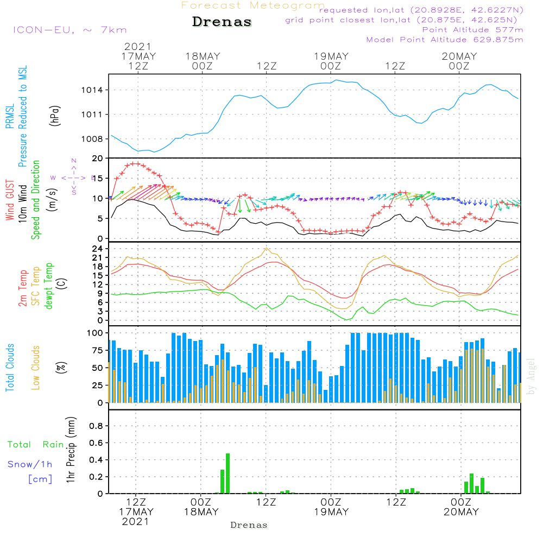Click the pressure curve maximum on 19MAY

[x=335, y=80]
